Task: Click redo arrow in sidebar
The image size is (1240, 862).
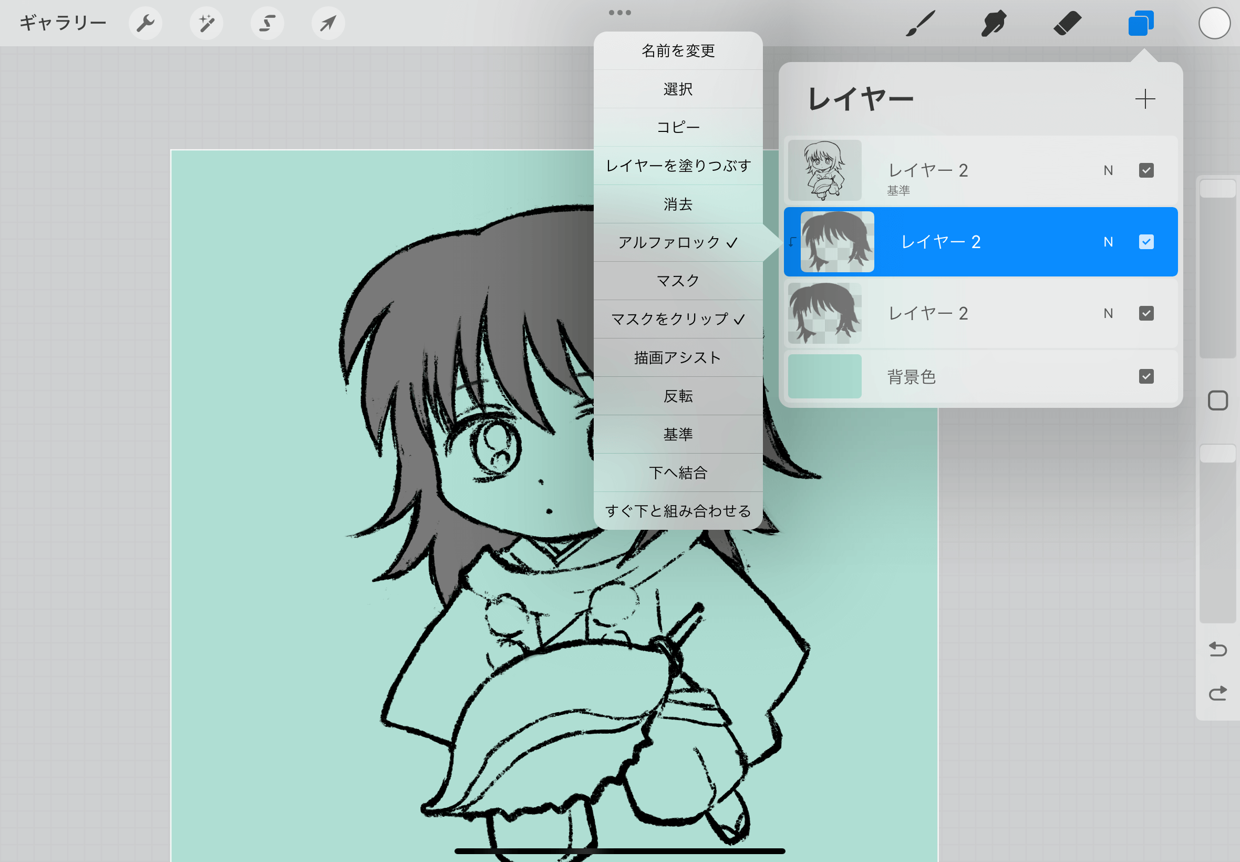Action: tap(1217, 693)
